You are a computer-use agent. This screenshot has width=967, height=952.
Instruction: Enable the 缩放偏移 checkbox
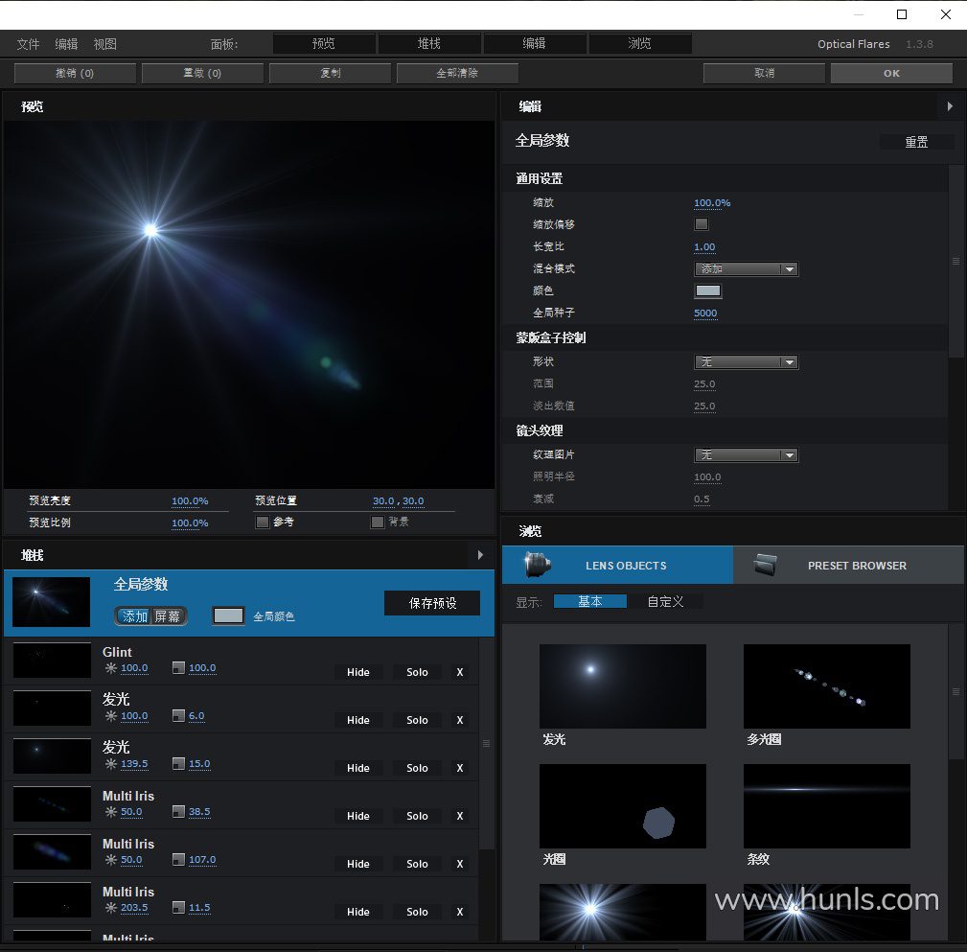[702, 224]
